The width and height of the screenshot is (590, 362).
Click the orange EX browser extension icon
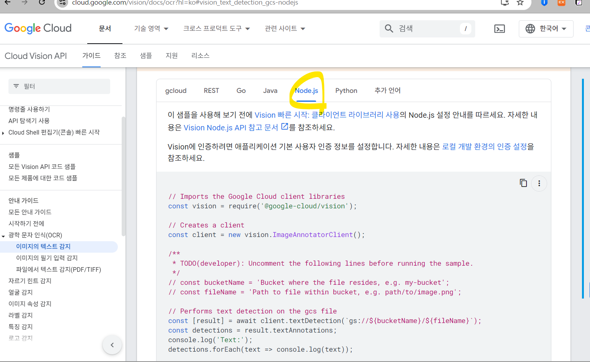click(x=561, y=3)
